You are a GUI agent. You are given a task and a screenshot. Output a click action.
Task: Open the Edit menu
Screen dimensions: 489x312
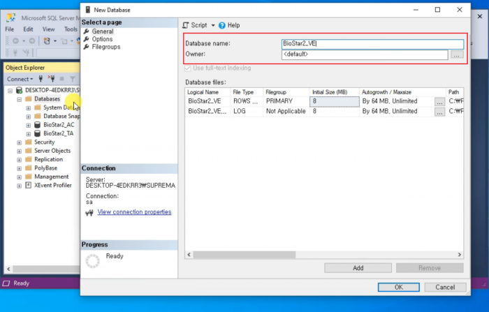[x=28, y=29]
